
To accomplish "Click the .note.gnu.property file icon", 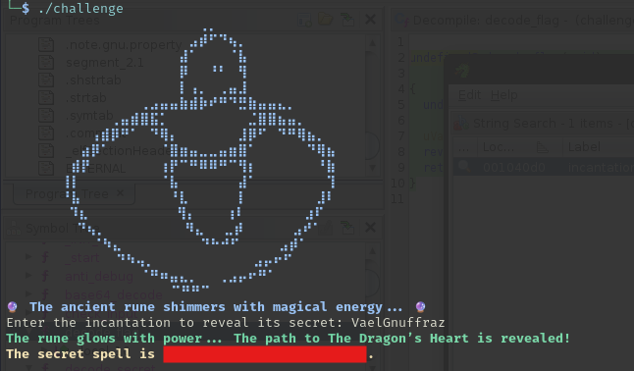I will pos(46,44).
